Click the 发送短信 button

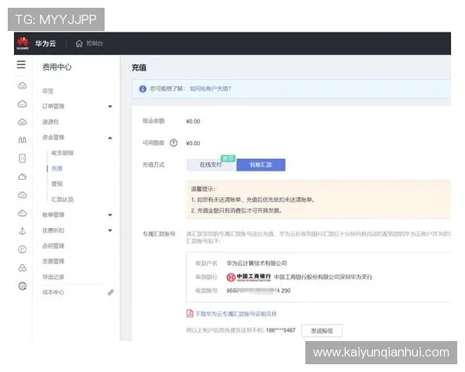coord(322,331)
